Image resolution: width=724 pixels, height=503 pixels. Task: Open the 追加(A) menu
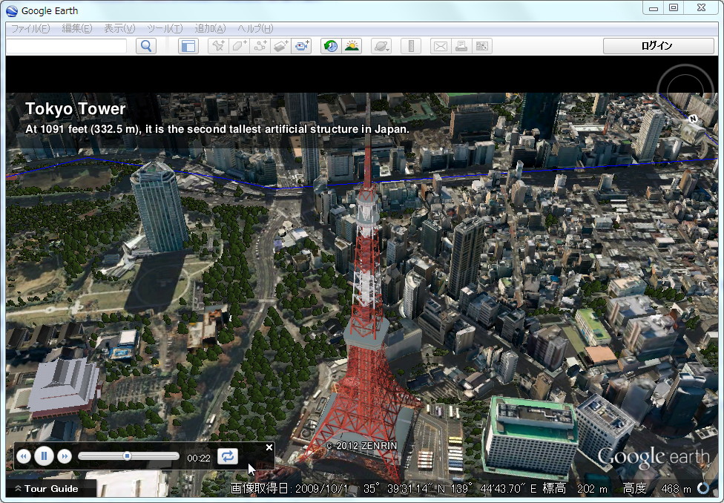click(210, 29)
